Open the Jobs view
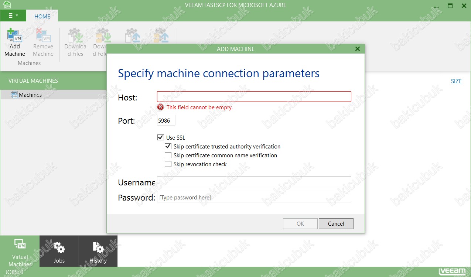This screenshot has width=471, height=277. pyautogui.click(x=59, y=251)
